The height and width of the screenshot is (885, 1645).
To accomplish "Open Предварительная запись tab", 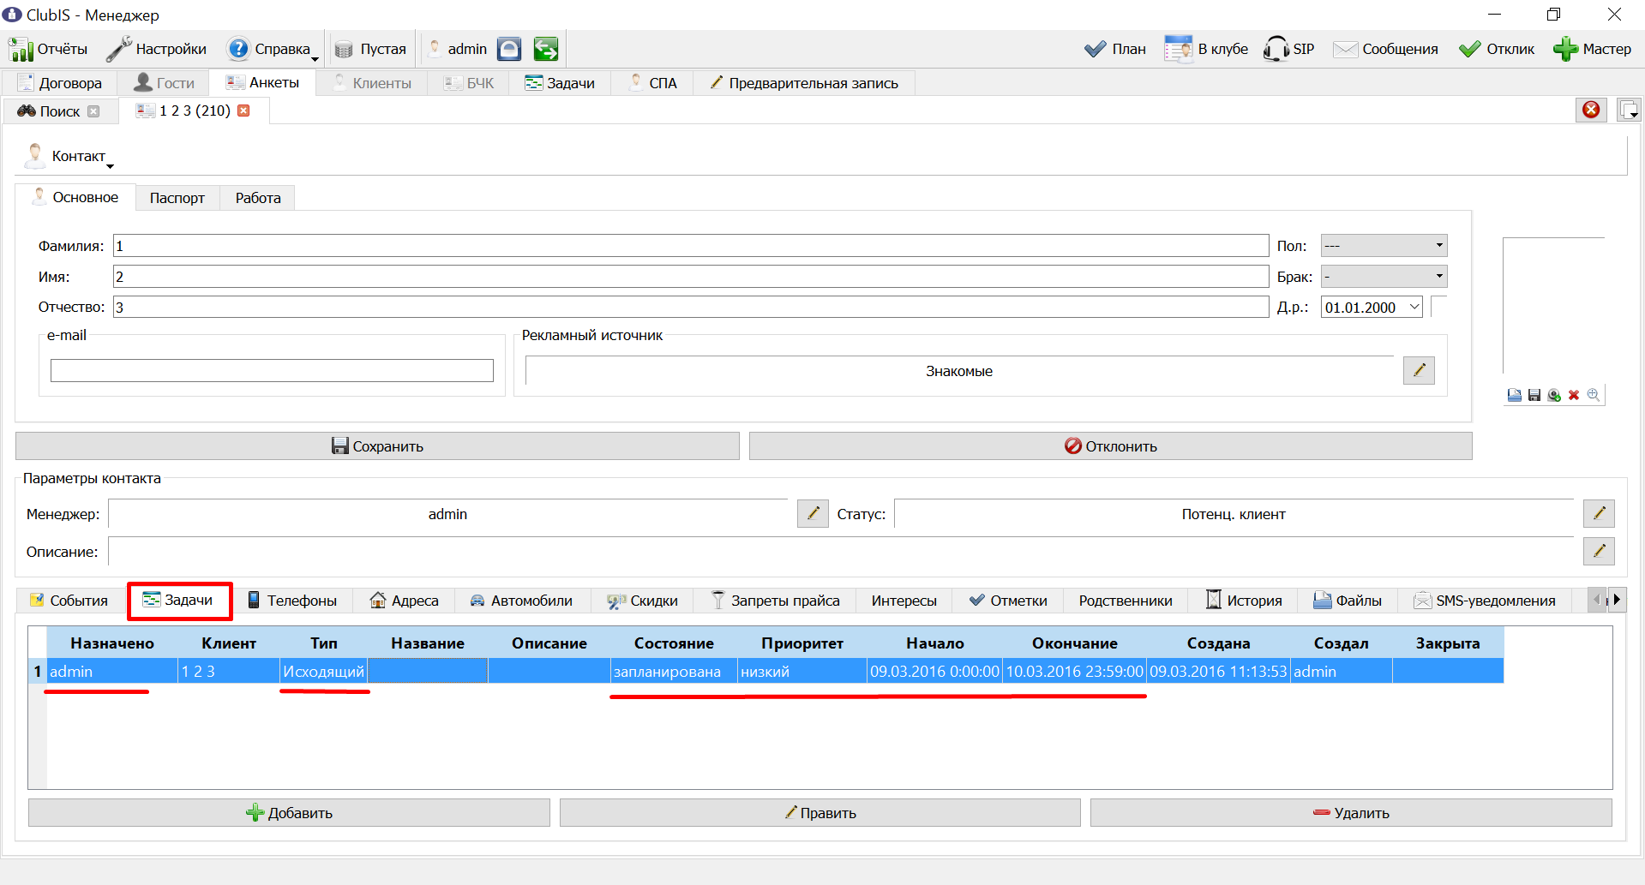I will [804, 83].
